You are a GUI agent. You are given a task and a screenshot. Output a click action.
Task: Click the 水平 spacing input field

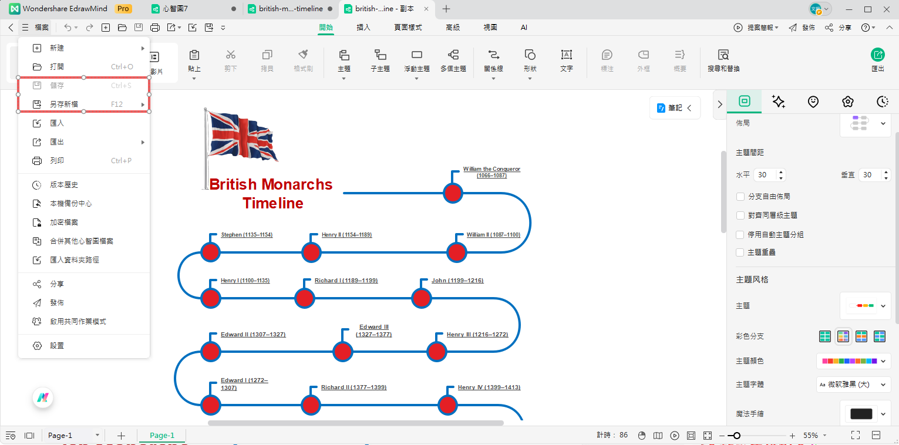pos(765,175)
